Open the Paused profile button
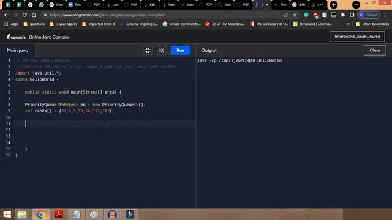392x220 pixels. point(369,15)
